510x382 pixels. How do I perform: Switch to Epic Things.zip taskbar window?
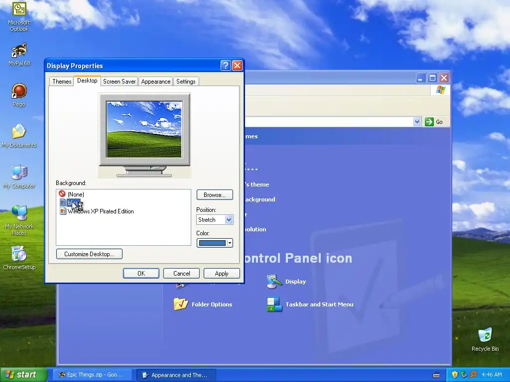[x=92, y=375]
